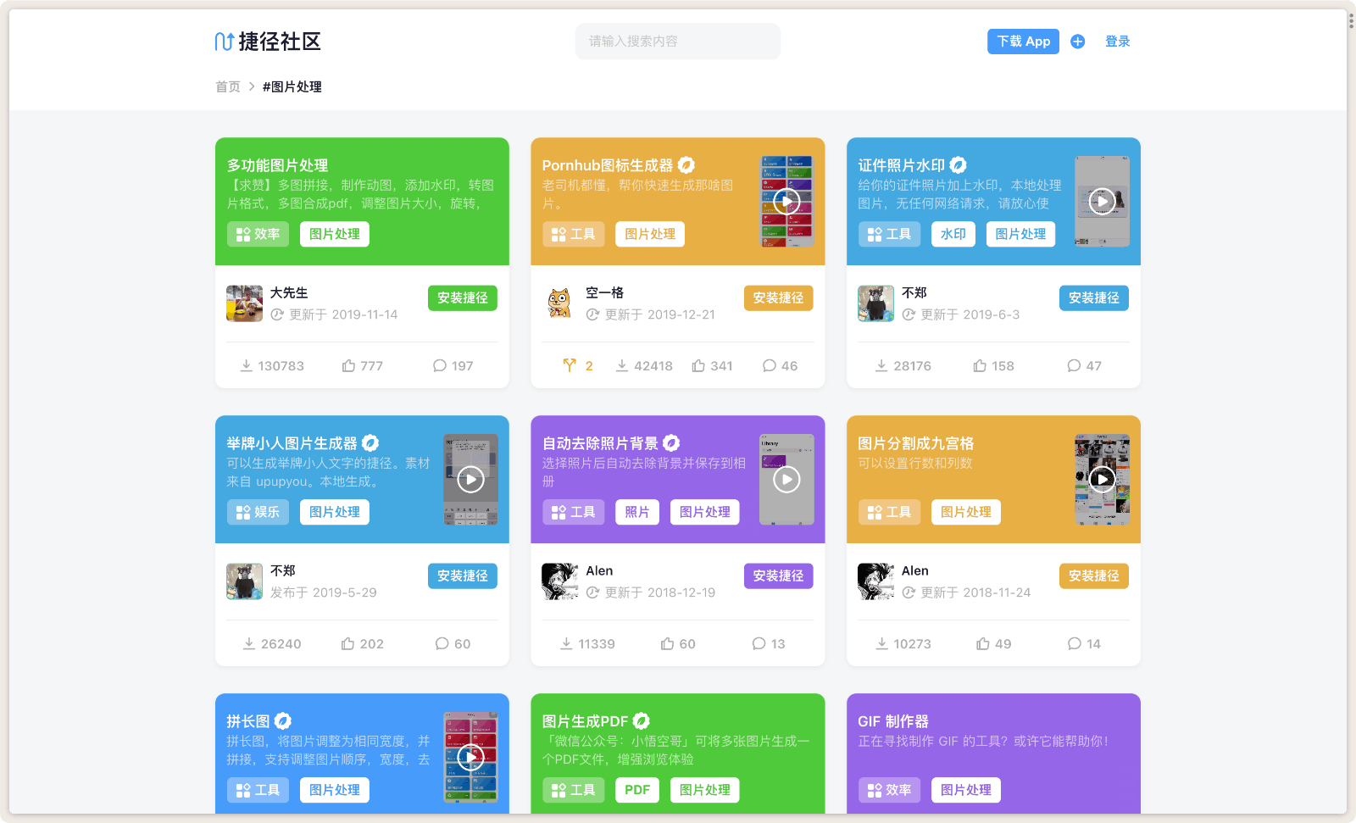Click the comment icon showing 60

[x=442, y=643]
